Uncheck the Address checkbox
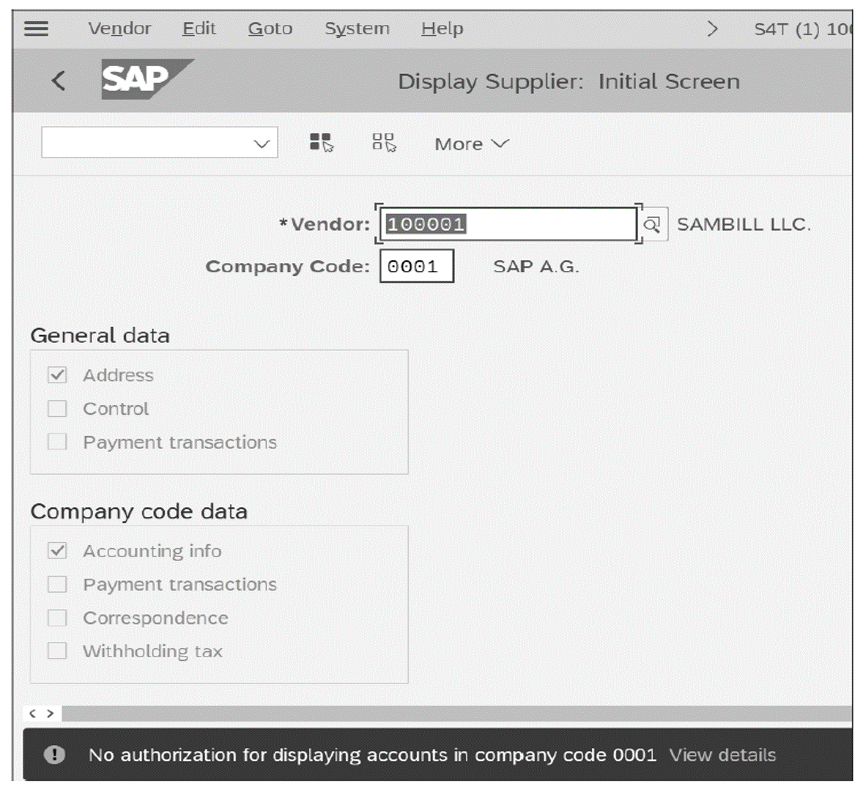Screen dimensions: 863x792 pos(57,374)
